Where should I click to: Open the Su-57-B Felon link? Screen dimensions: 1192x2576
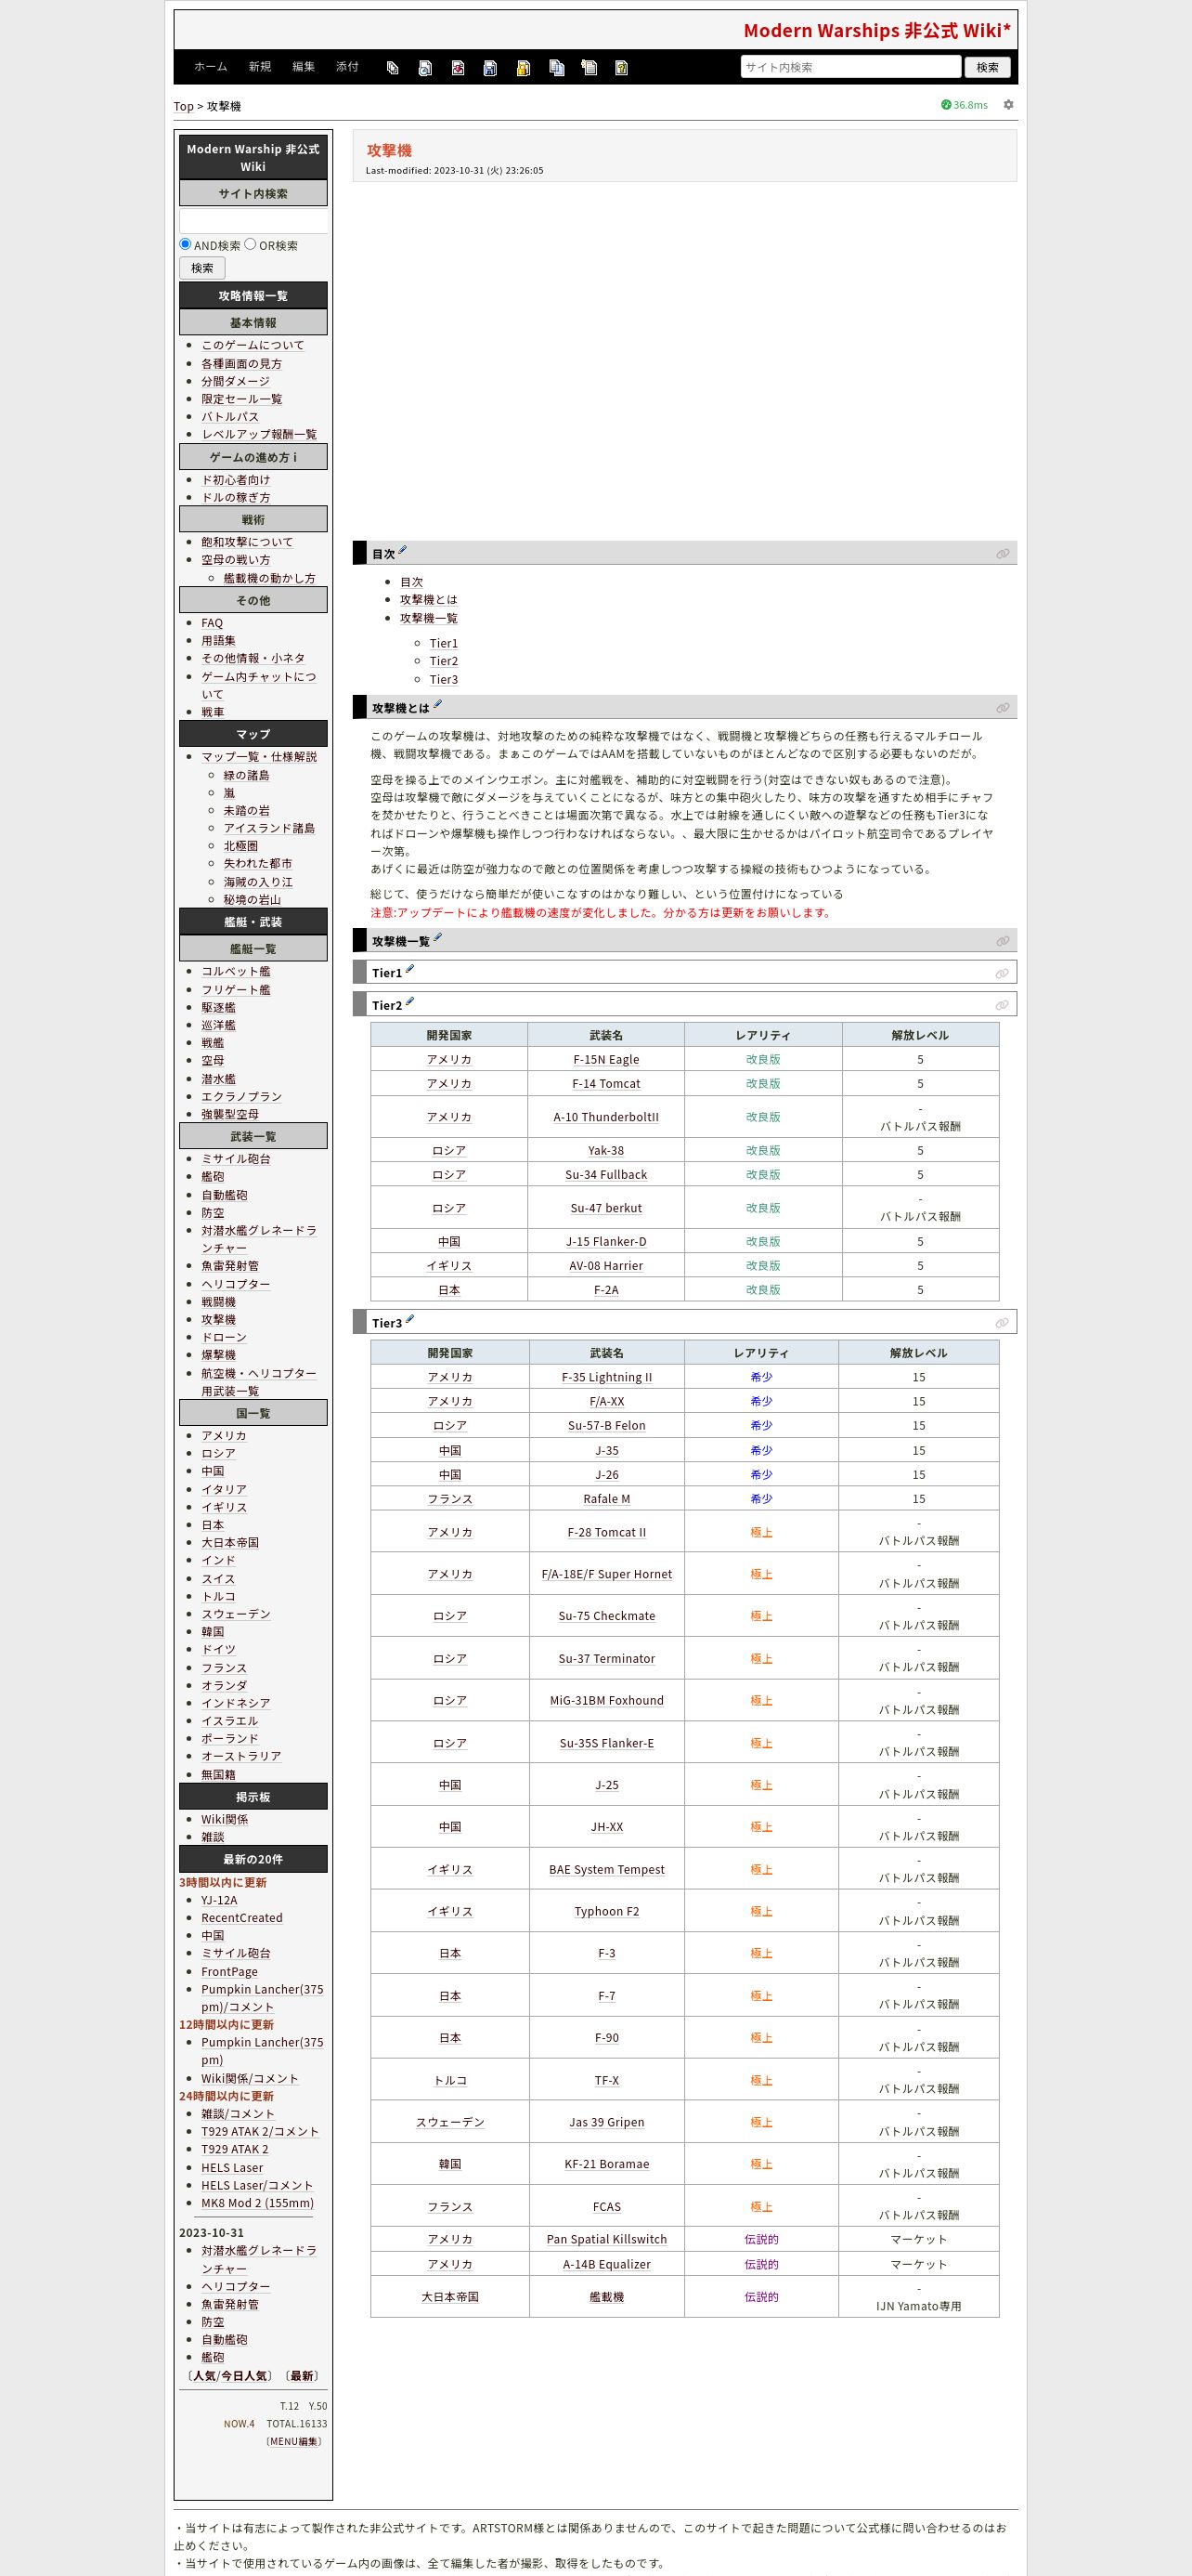point(606,1426)
